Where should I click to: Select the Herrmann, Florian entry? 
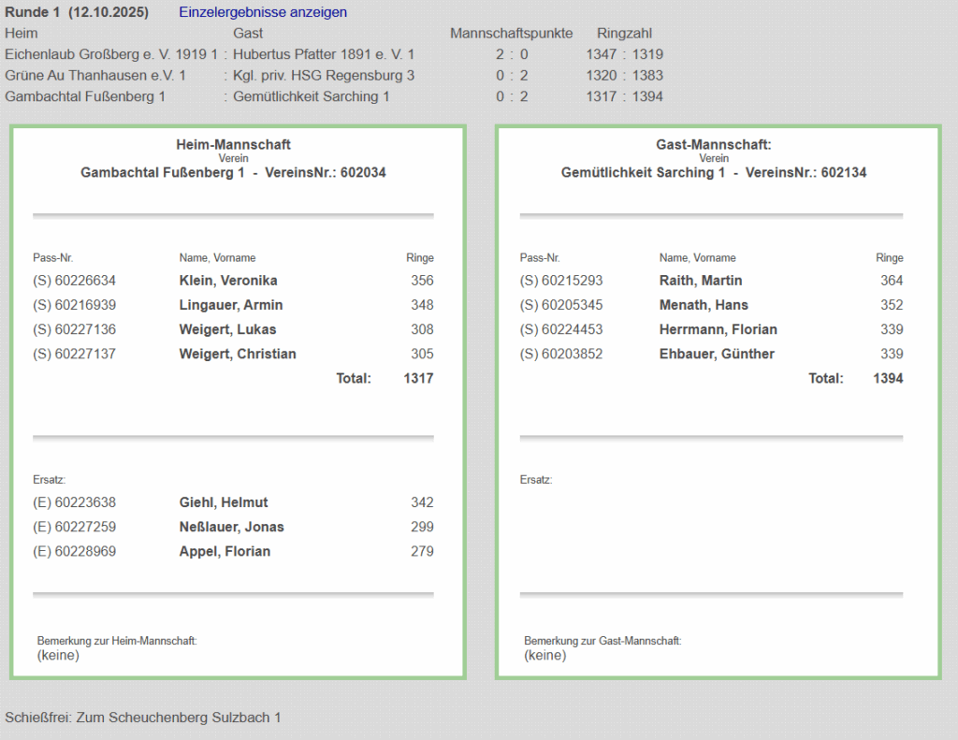718,329
